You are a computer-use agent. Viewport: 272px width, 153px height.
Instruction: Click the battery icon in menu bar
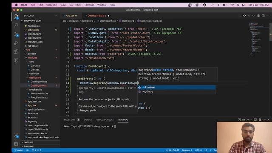(x=225, y=5)
